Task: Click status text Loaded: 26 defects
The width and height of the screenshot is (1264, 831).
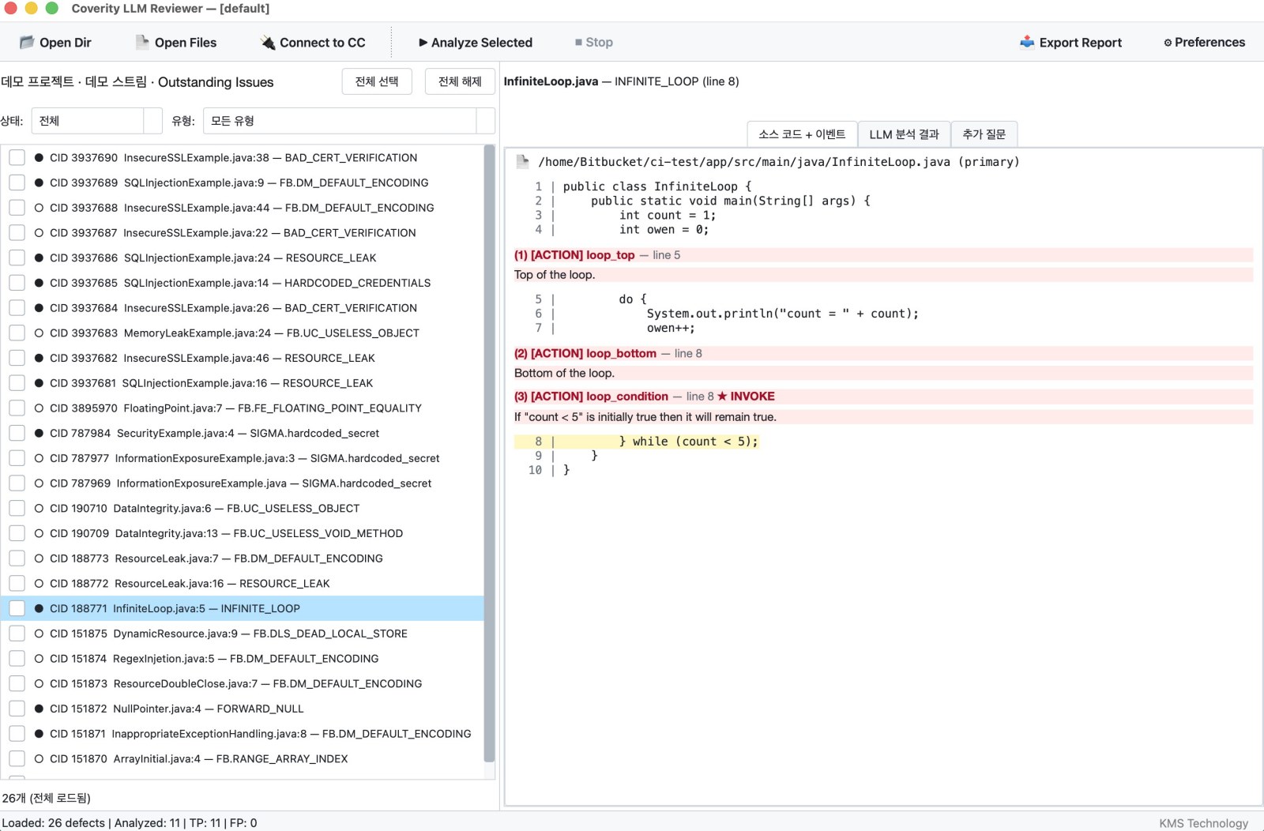Action: click(54, 823)
